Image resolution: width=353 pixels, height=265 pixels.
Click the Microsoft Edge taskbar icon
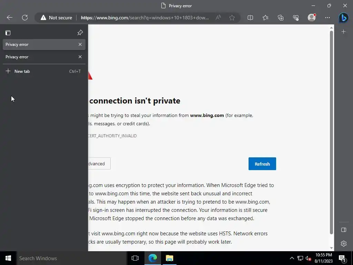tap(153, 258)
